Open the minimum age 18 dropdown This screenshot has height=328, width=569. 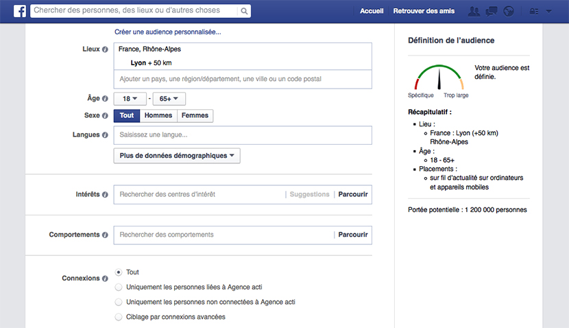[x=130, y=99]
